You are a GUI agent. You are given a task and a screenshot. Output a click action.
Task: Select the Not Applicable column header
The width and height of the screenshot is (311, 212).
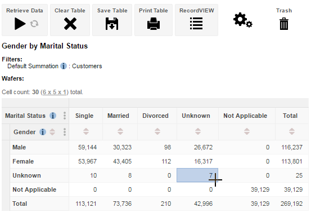pyautogui.click(x=245, y=116)
